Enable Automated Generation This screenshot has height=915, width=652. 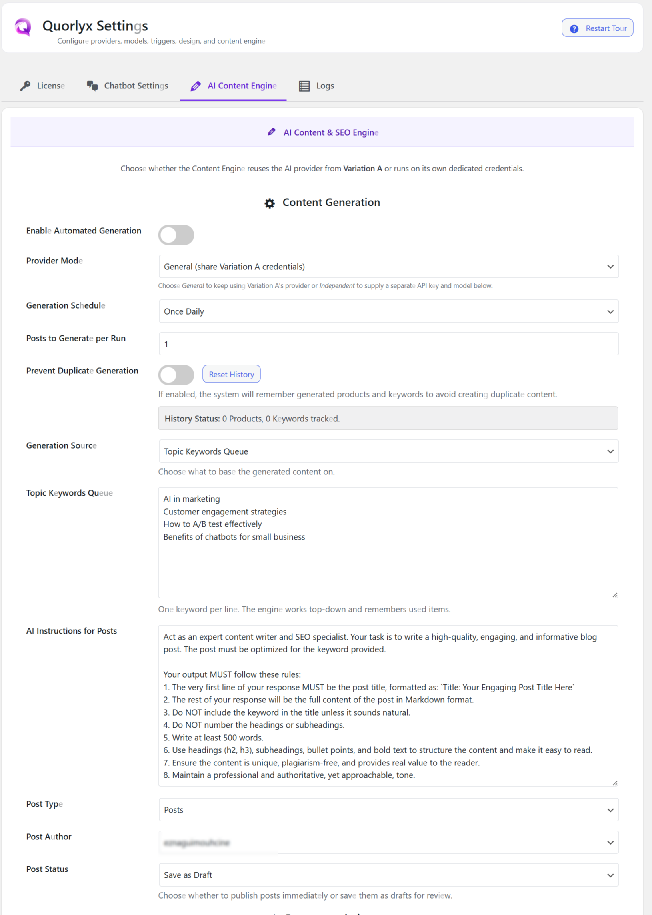tap(176, 235)
